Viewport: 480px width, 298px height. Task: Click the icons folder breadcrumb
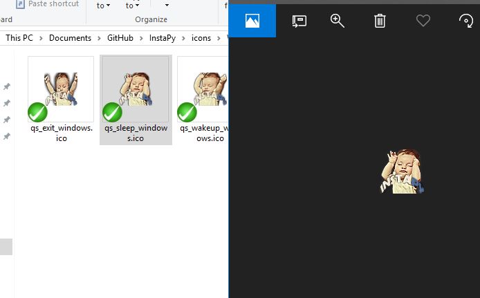point(201,38)
